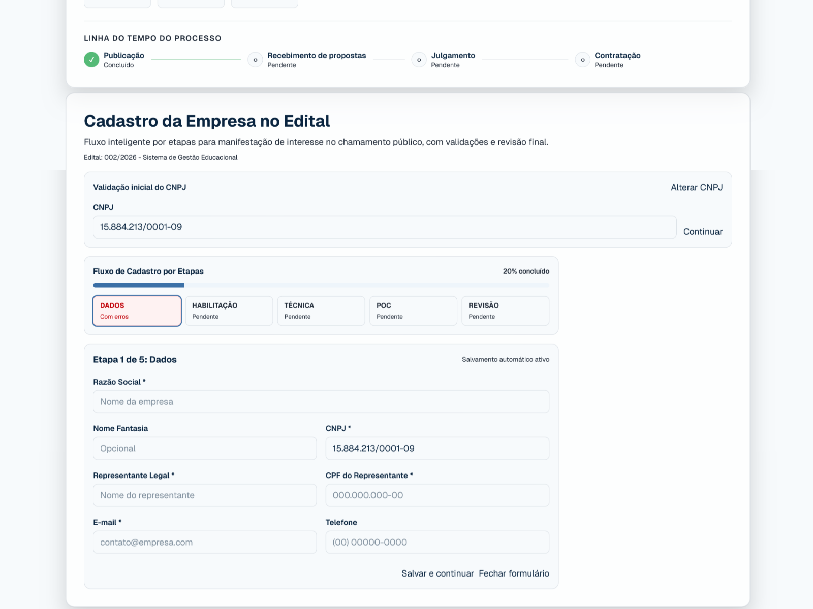Image resolution: width=813 pixels, height=609 pixels.
Task: Click Fechar formulário
Action: [514, 573]
